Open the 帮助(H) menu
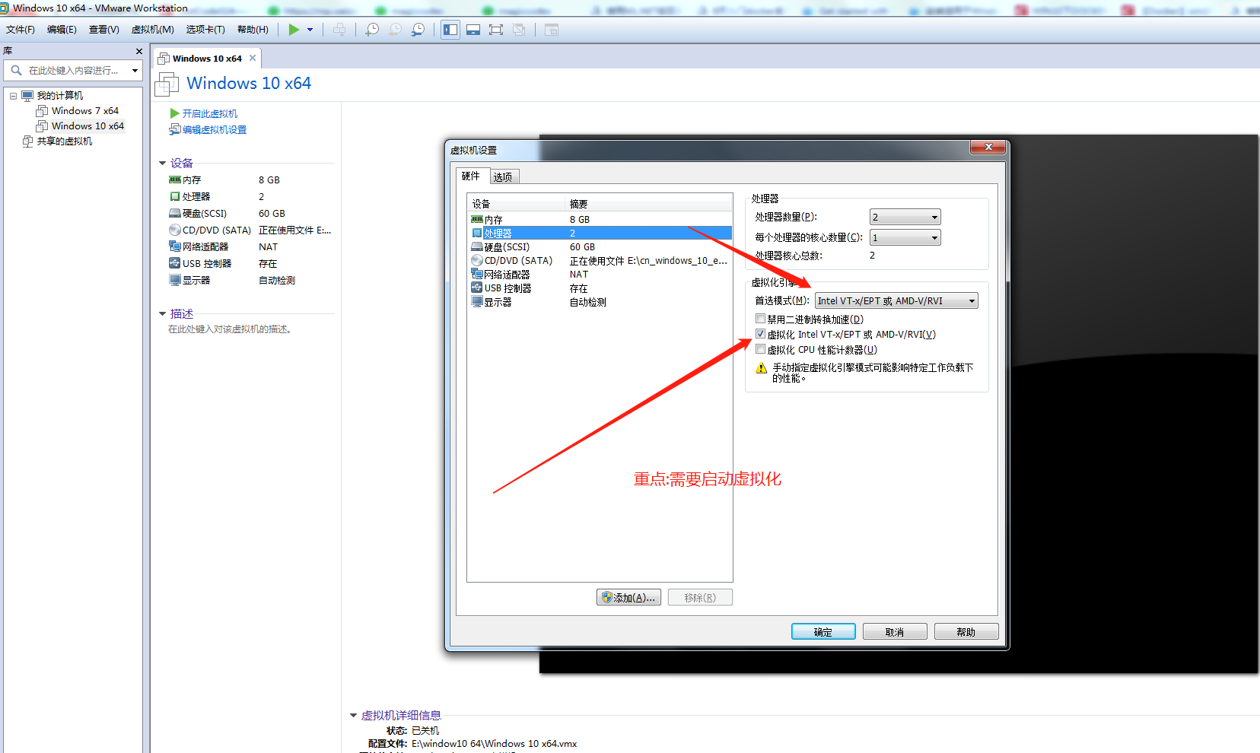This screenshot has width=1260, height=753. tap(253, 30)
